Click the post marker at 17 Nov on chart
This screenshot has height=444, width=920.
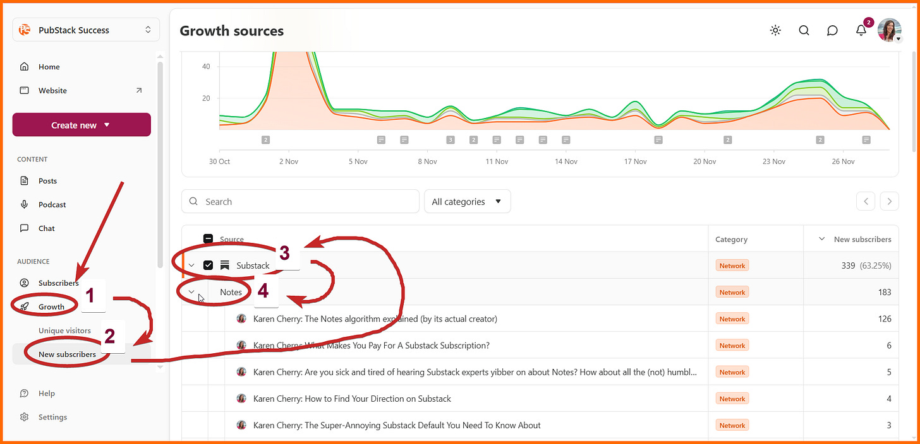pyautogui.click(x=658, y=140)
